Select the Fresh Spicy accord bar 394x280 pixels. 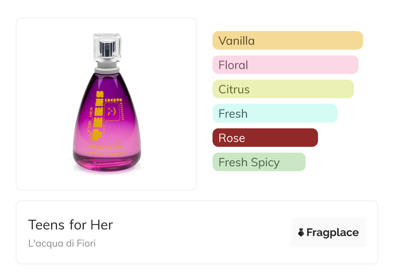click(x=259, y=162)
